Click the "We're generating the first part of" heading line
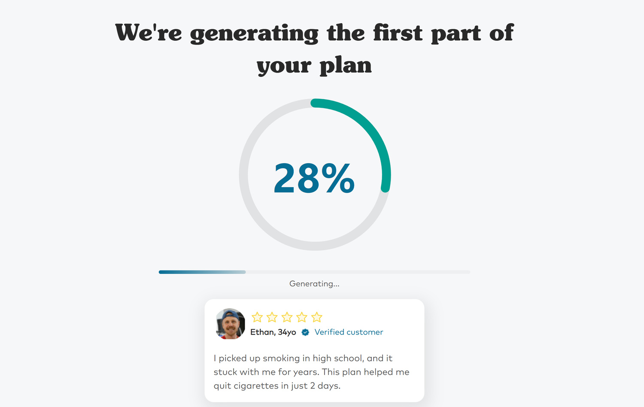Viewport: 644px width, 407px height. (x=314, y=33)
